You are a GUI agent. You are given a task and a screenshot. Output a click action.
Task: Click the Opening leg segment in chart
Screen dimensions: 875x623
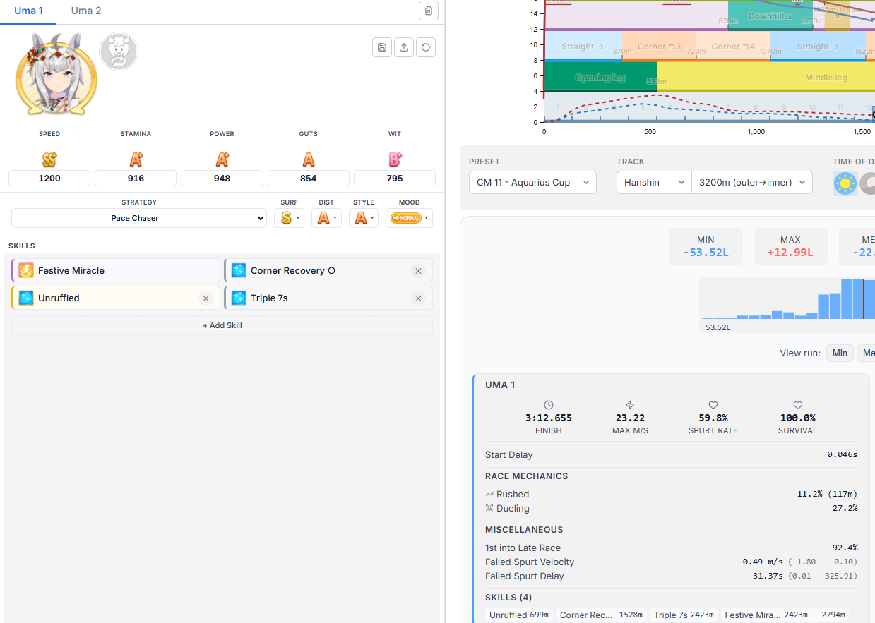[x=600, y=77]
